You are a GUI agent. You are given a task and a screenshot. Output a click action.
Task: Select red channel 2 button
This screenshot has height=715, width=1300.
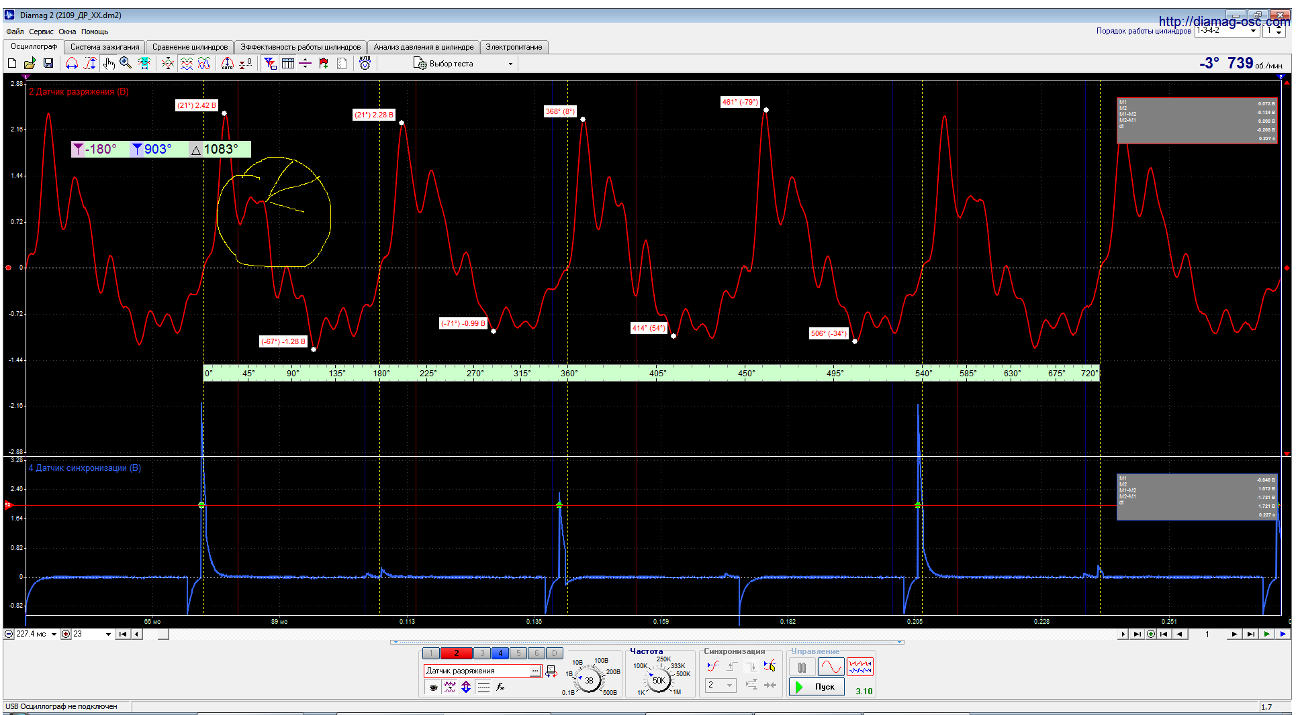coord(457,653)
